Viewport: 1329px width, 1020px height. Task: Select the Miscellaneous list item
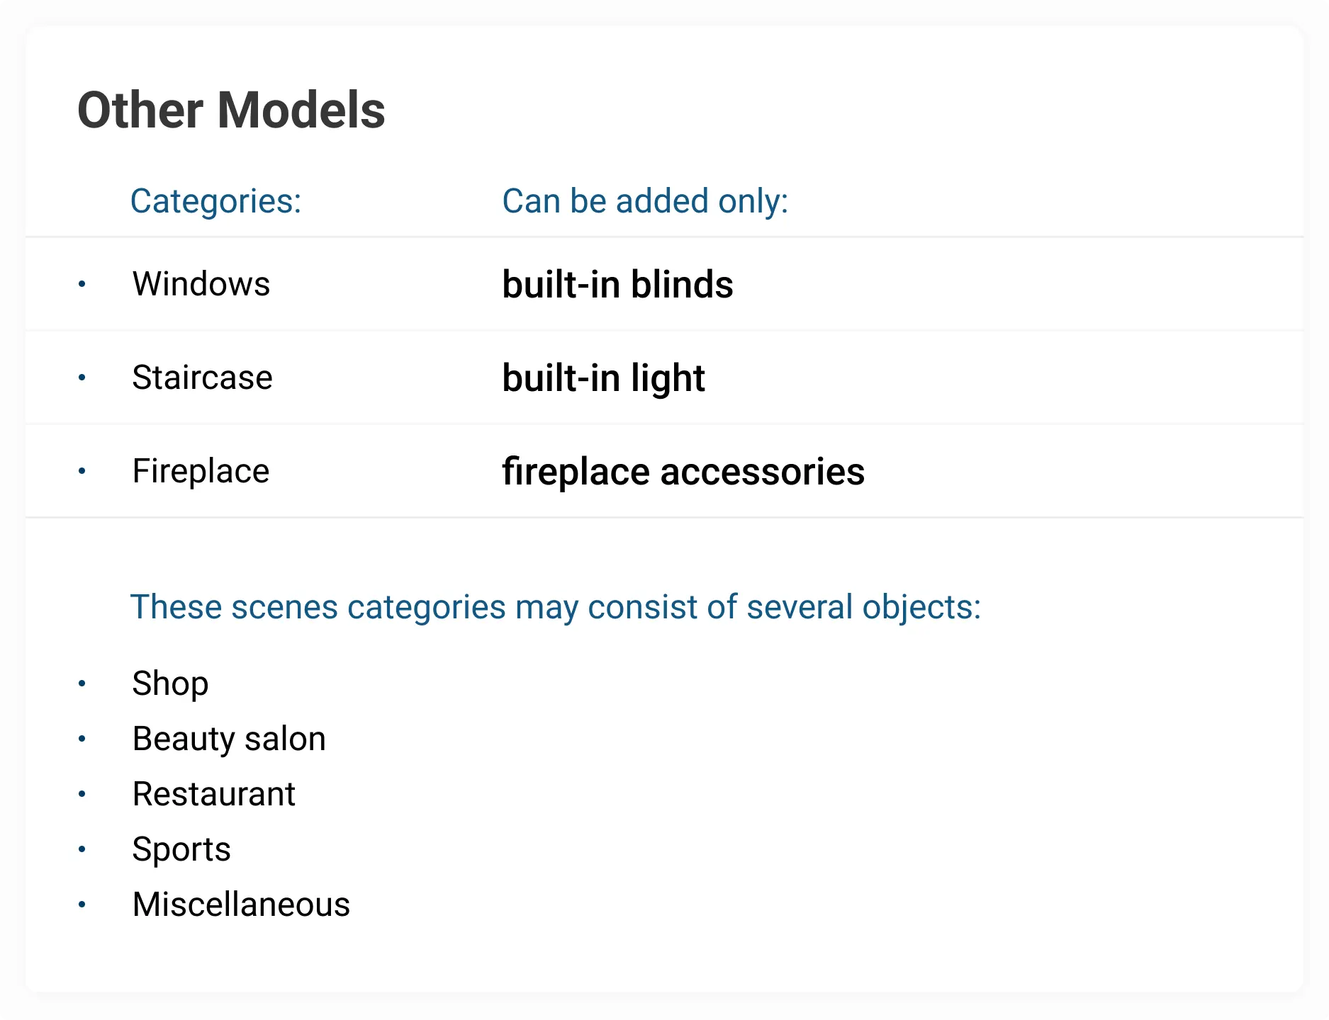point(241,905)
